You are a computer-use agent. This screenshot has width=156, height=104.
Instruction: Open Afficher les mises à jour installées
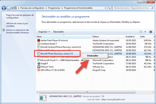pos(17,25)
